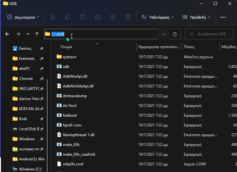Click the Paste clipboard icon

[x=83, y=17]
